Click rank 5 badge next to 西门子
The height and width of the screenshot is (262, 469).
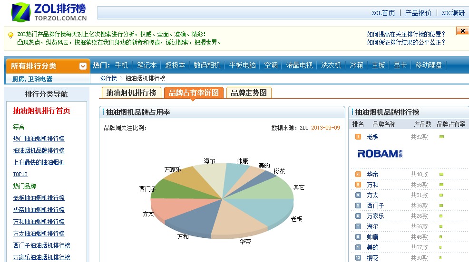358,206
